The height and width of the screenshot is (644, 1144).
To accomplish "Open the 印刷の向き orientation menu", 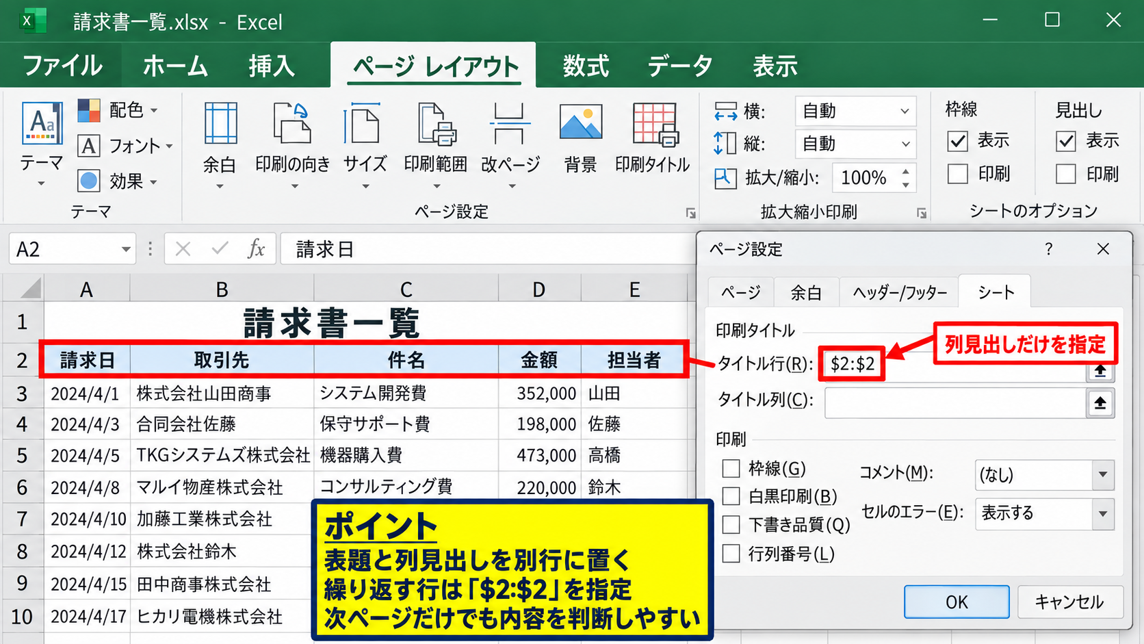I will (x=293, y=146).
